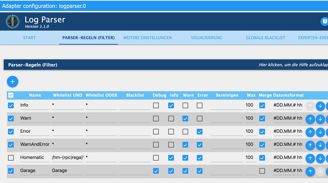Move the Homematic rule up
Screen dimensions: 328x183
pos(310,158)
